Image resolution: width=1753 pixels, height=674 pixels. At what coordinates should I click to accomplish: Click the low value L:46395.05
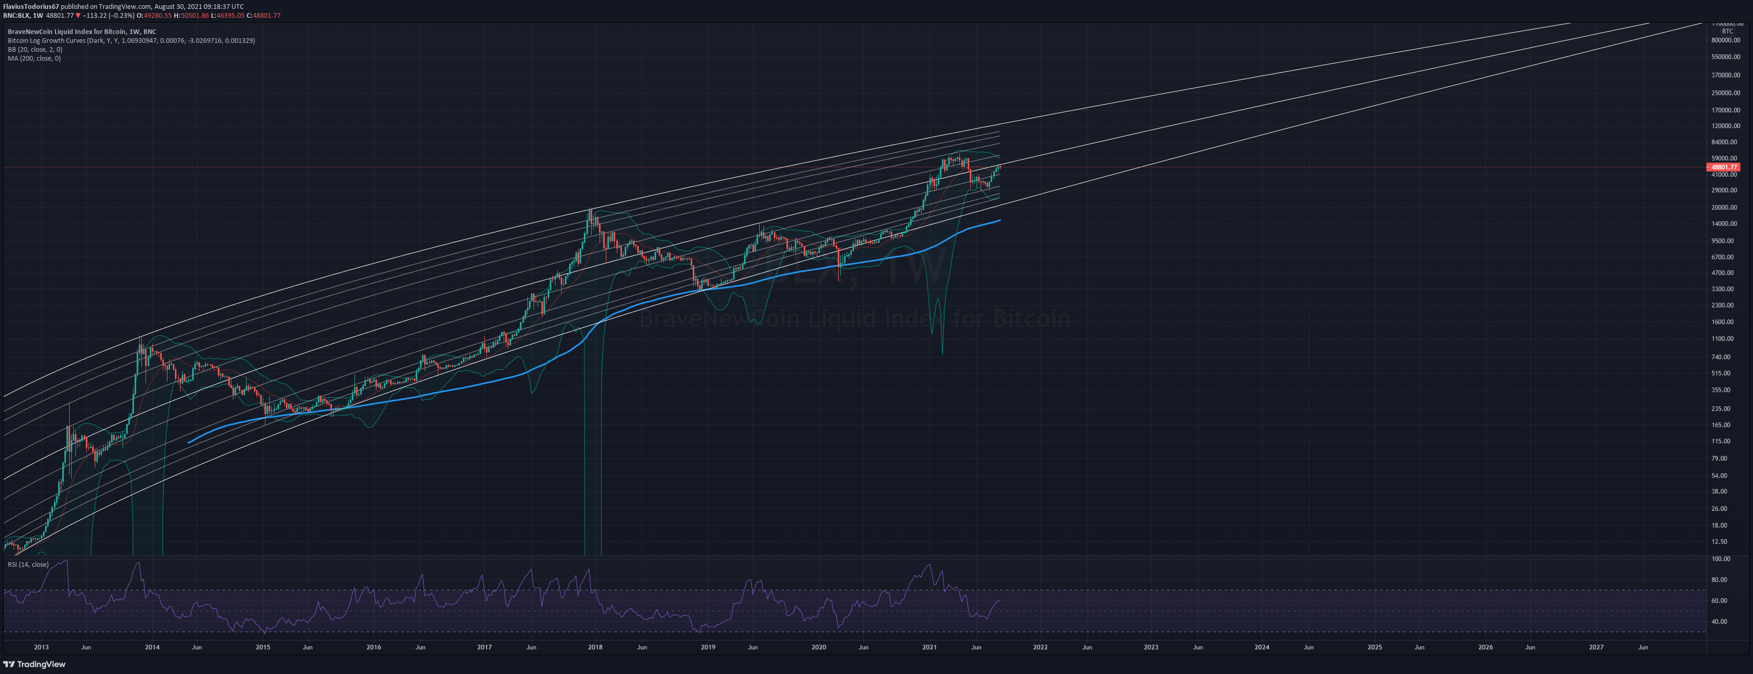[x=227, y=15]
